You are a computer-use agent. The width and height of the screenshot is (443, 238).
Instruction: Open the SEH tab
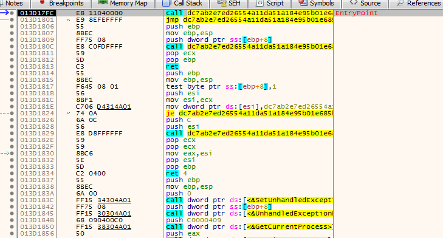coord(229,4)
